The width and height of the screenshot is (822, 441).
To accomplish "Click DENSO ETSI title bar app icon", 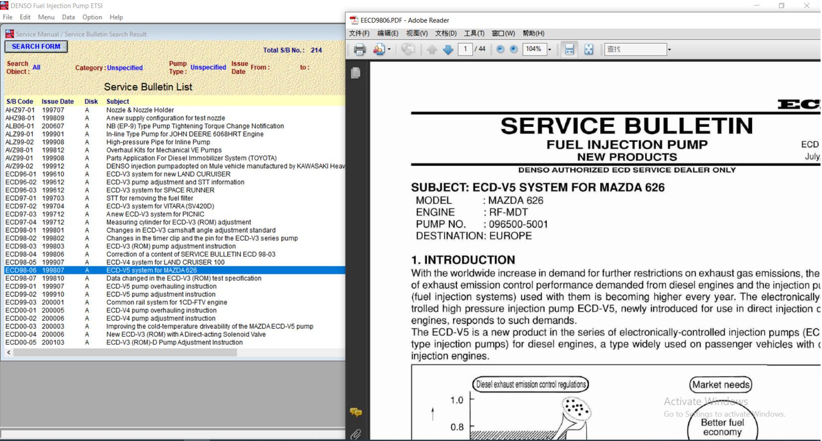I will click(x=4, y=5).
